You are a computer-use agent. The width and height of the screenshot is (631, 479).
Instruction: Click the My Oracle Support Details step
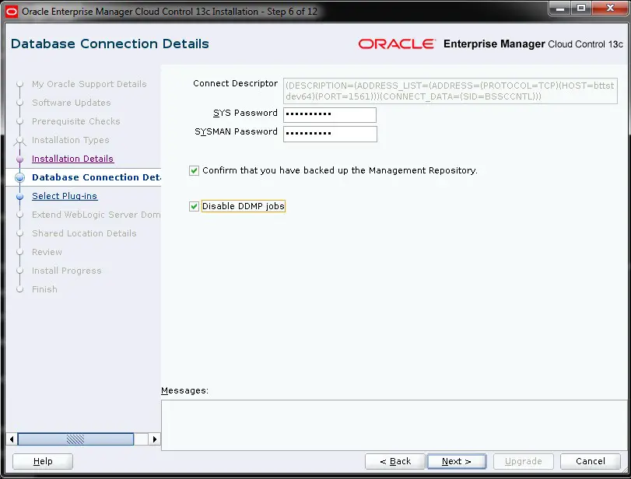(89, 84)
